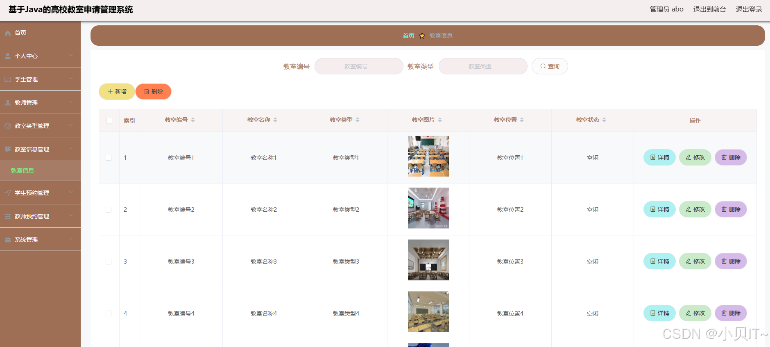The width and height of the screenshot is (770, 347).
Task: Open the 系统管理 sidebar menu
Action: point(40,240)
